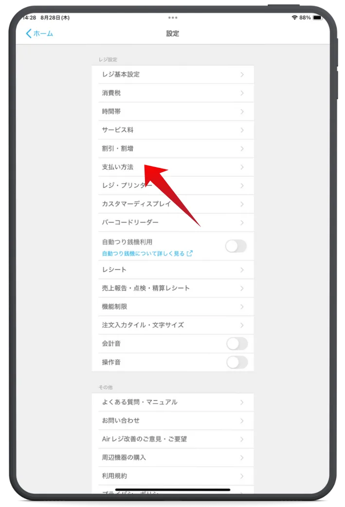Tap the Wi-Fi status icon
The image size is (345, 507).
(x=294, y=18)
